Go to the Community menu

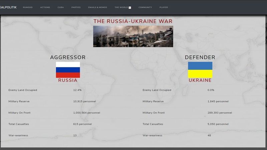coord(145,7)
